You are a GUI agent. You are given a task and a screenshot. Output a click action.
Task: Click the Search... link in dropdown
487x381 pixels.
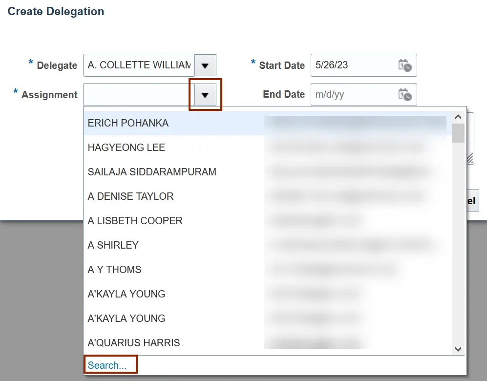[x=107, y=365]
